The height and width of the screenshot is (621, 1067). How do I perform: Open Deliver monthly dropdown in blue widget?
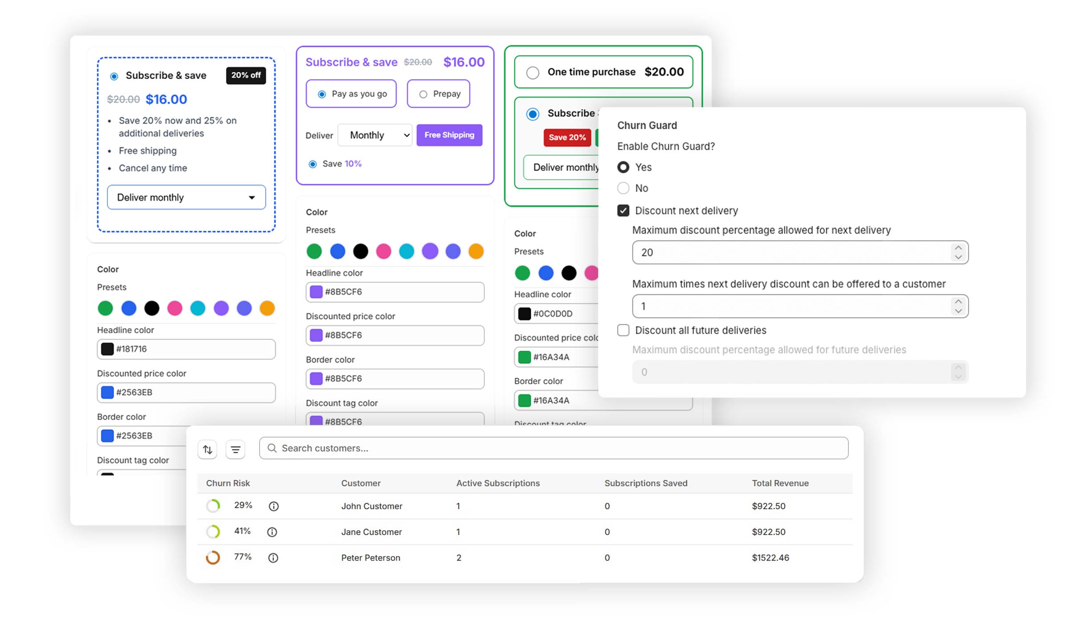pos(186,197)
